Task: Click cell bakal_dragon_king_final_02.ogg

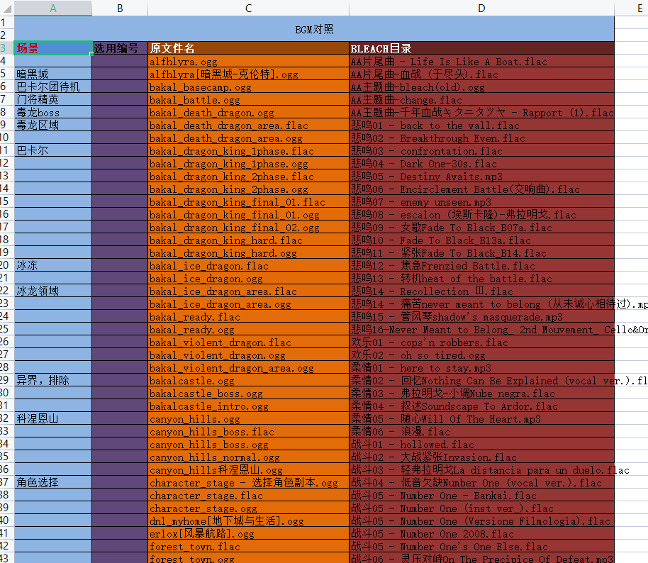Action: 248,228
